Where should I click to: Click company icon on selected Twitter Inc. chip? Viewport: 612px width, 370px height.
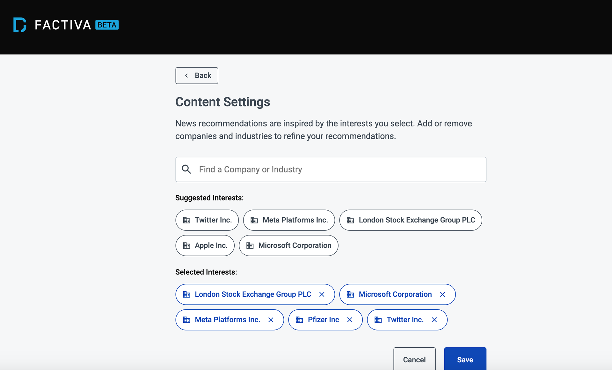tap(378, 320)
